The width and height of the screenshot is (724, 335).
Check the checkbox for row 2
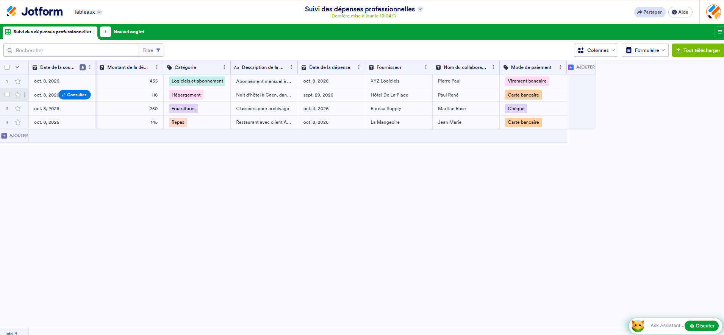coord(7,95)
